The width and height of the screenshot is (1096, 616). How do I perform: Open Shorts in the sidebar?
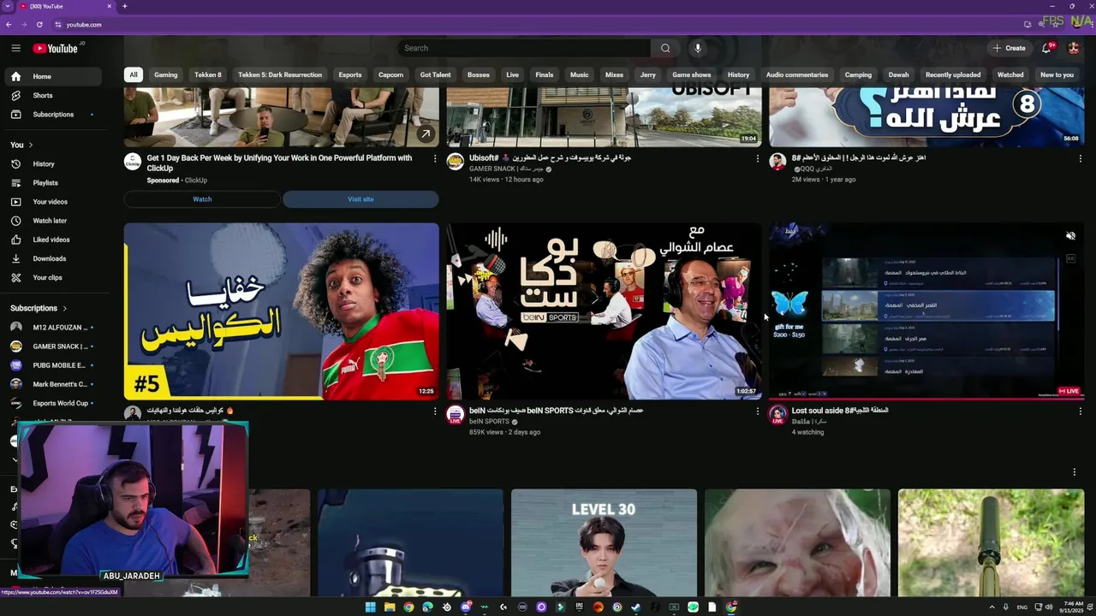pyautogui.click(x=51, y=95)
